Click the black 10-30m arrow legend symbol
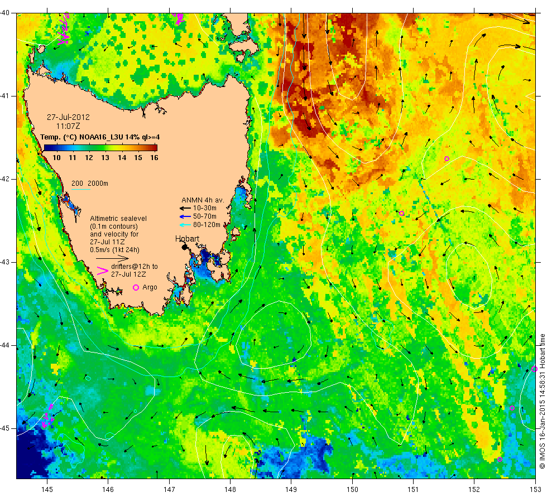This screenshot has width=547, height=502. pos(185,209)
